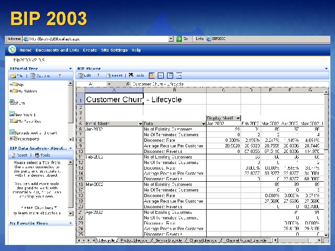Screen dimensions: 335x251
Task: Click the SharePoint globe logo icon
Action: point(12,50)
